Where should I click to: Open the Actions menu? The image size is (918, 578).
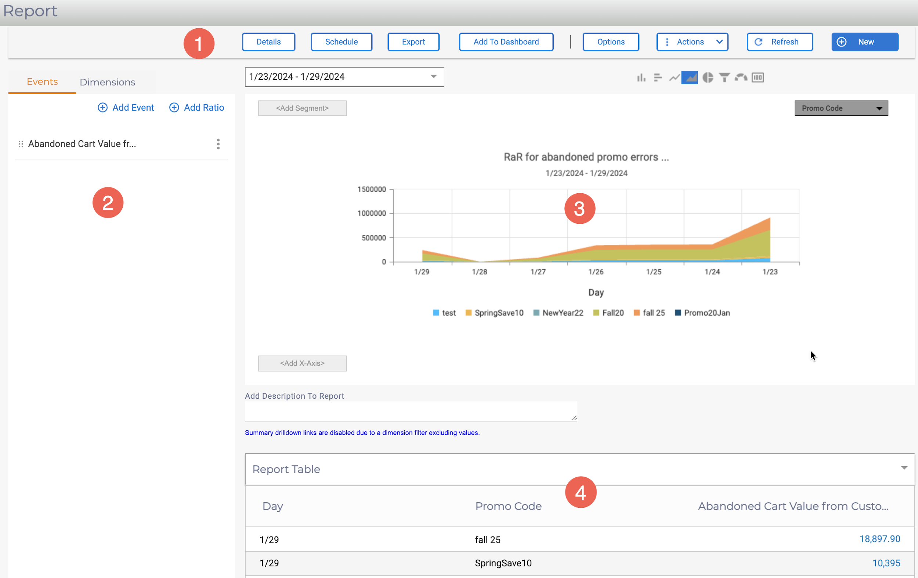point(692,42)
